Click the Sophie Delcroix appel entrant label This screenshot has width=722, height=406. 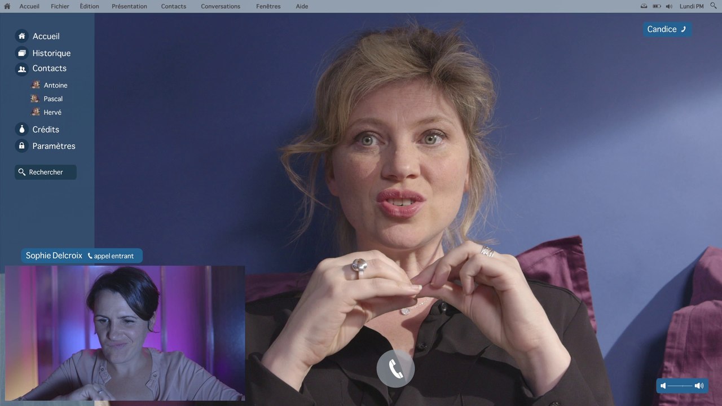(x=82, y=256)
